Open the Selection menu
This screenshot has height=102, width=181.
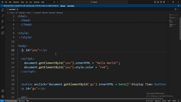click(x=16, y=2)
